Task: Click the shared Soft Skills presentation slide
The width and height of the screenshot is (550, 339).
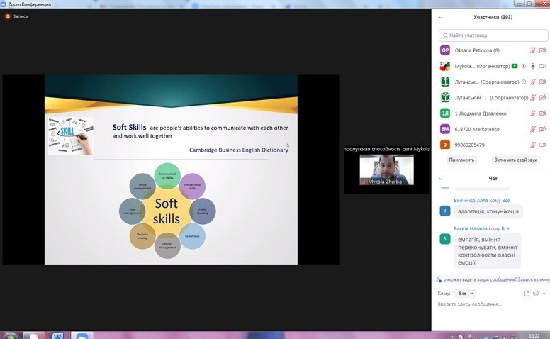Action: [172, 169]
